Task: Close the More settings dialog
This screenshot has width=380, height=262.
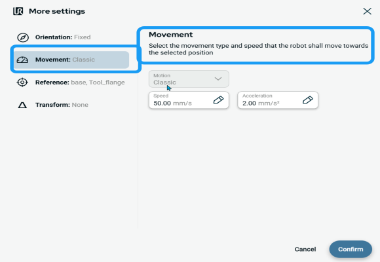Action: point(367,11)
